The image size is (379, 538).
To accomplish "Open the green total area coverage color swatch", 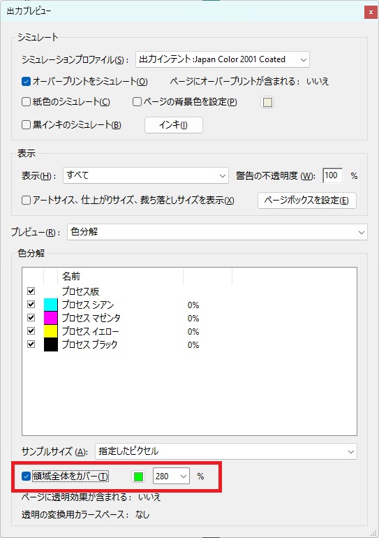I will [138, 477].
